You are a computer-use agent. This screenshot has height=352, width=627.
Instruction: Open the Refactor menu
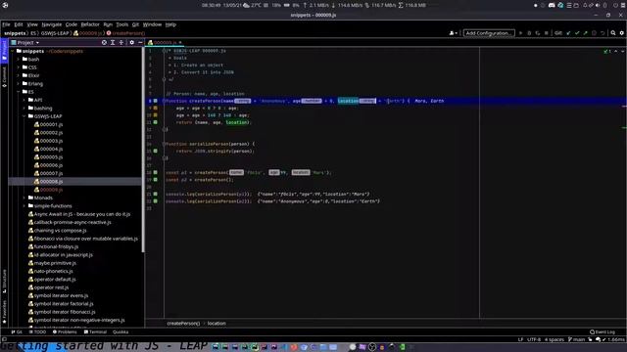tap(90, 24)
